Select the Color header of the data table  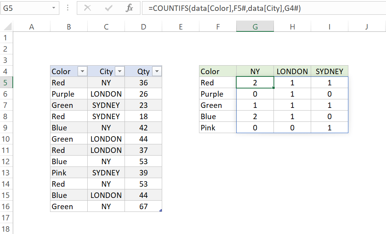coord(60,71)
